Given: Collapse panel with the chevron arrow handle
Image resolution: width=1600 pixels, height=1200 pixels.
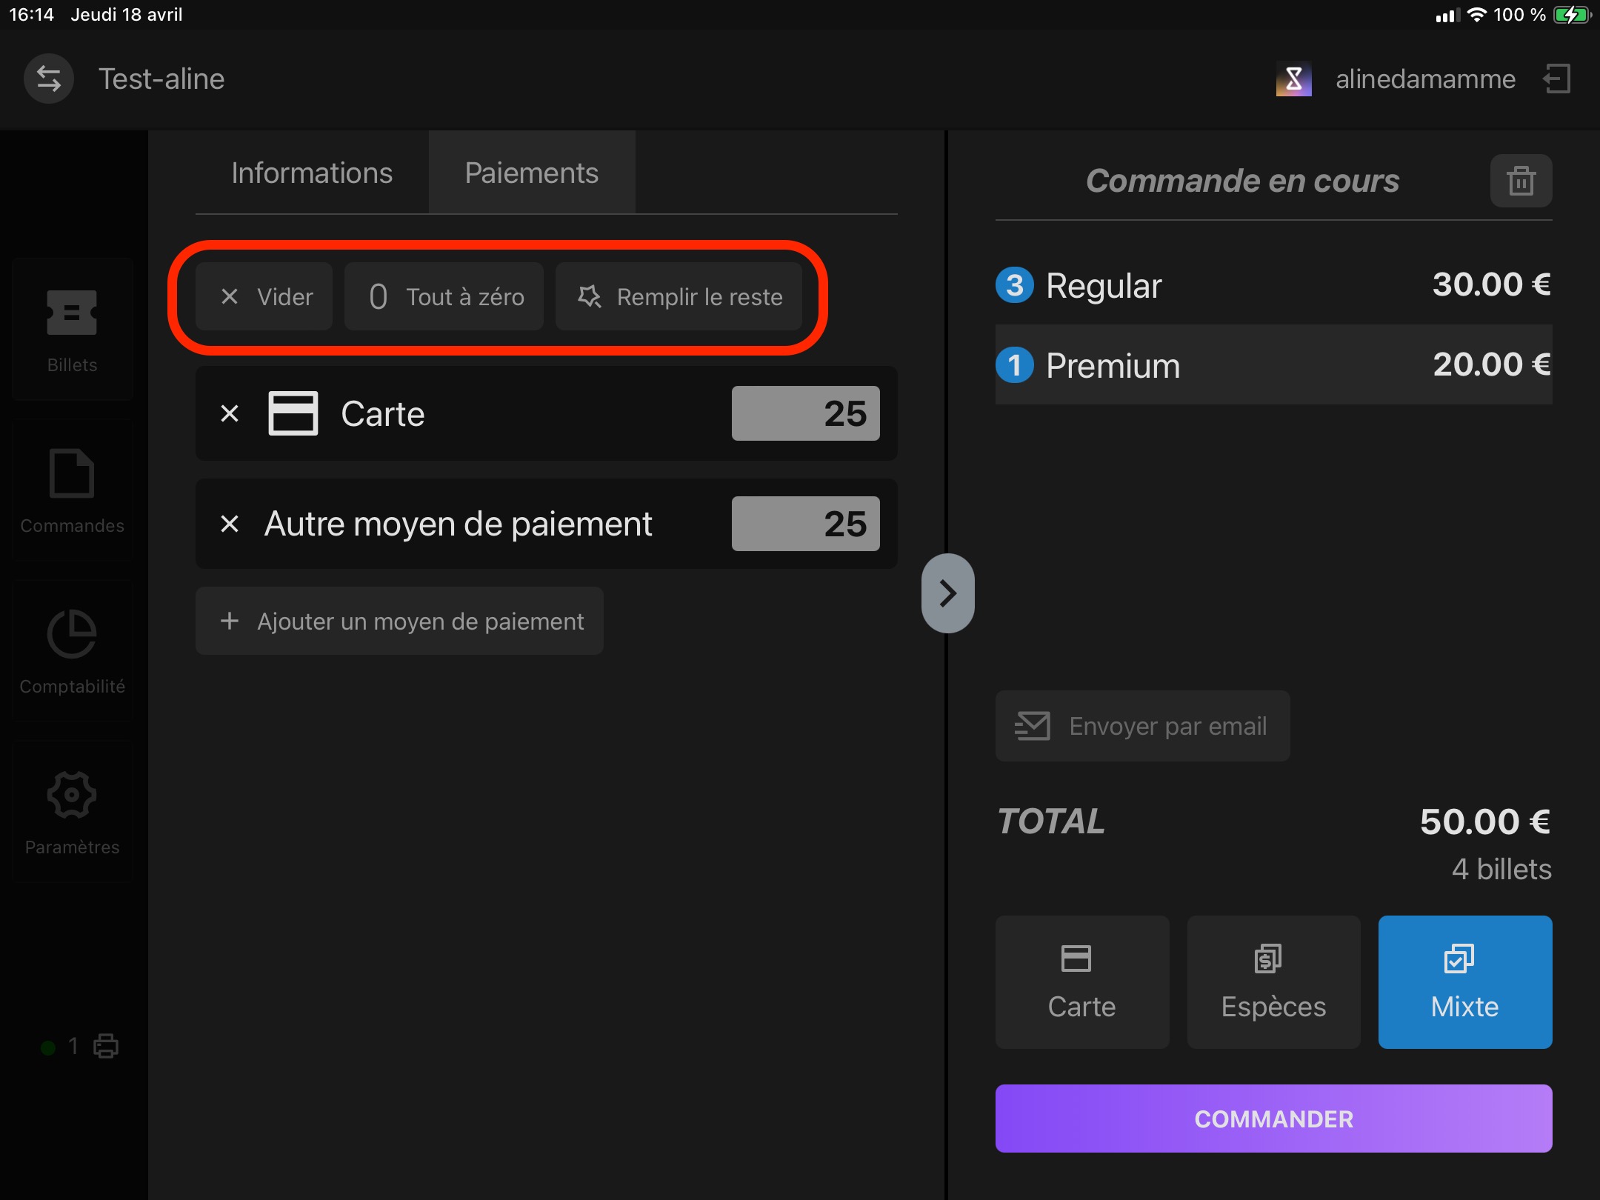Looking at the screenshot, I should (947, 593).
